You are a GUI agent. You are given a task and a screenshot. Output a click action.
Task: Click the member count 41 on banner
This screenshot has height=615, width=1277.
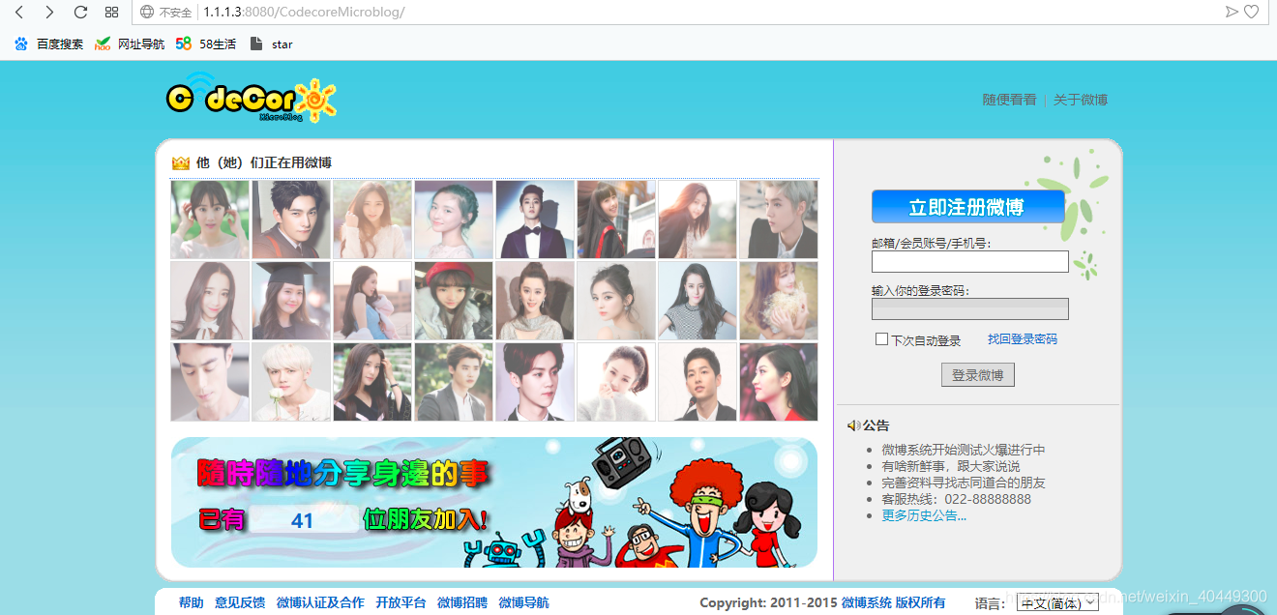tap(303, 520)
